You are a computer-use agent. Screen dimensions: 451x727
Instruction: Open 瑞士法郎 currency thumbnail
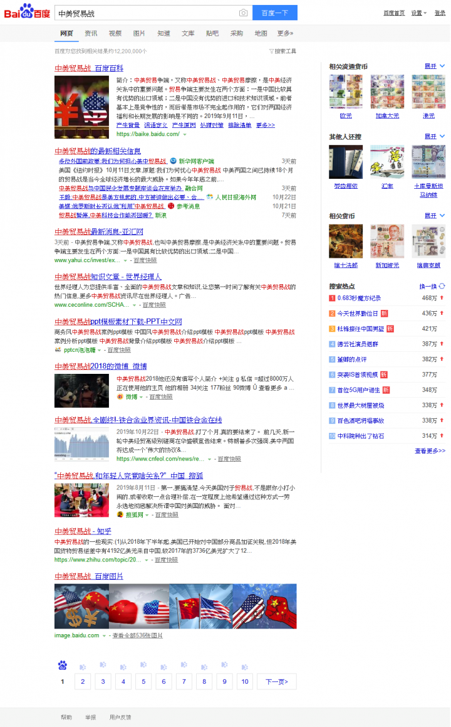346,241
